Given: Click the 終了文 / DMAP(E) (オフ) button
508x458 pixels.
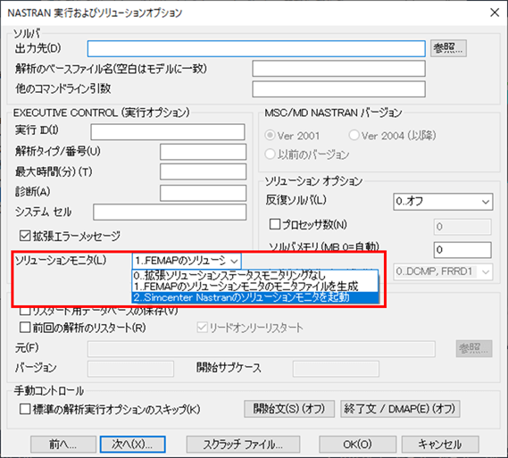Looking at the screenshot, I should point(400,409).
